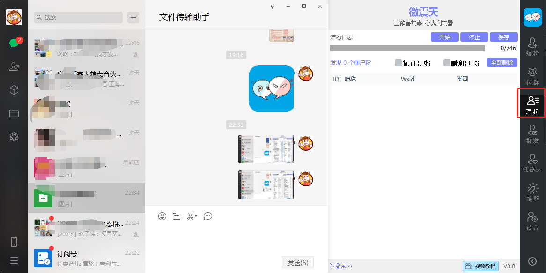This screenshot has height=273, width=546.
Task: Open the 换群 tool
Action: (x=532, y=192)
